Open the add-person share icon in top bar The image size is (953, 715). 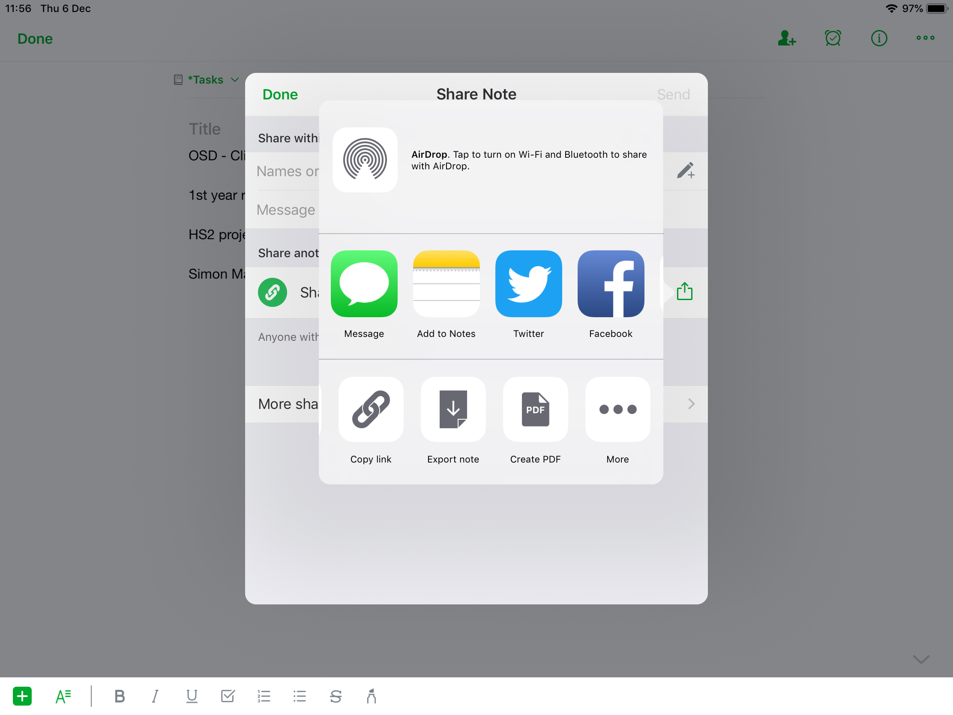[787, 38]
